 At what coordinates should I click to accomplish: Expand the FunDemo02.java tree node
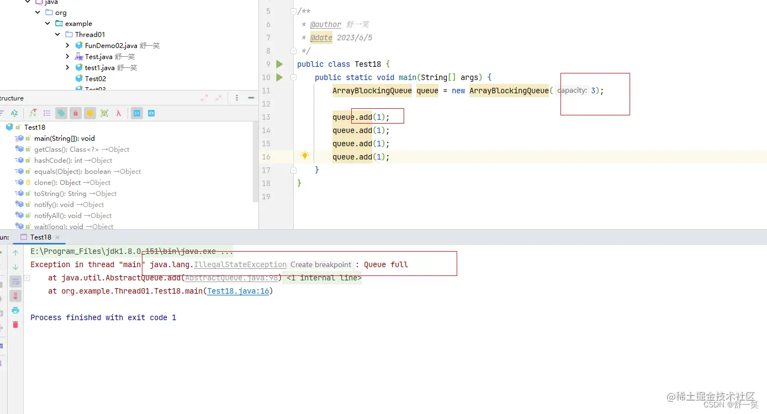(67, 45)
